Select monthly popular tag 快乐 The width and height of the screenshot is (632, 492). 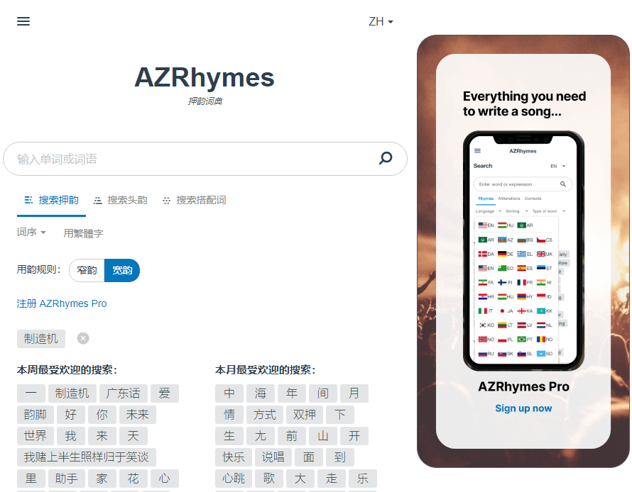[234, 457]
